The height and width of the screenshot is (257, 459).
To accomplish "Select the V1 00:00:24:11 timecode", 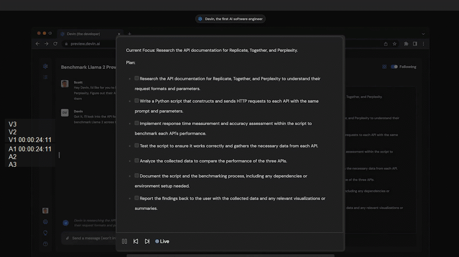I will point(30,140).
